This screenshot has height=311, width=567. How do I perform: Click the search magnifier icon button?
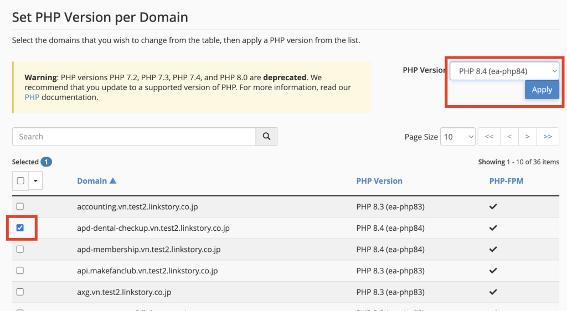click(266, 137)
